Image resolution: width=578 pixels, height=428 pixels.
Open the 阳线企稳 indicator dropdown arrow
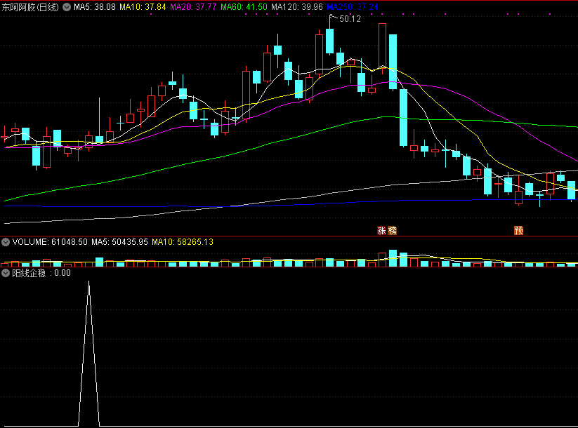coord(6,273)
